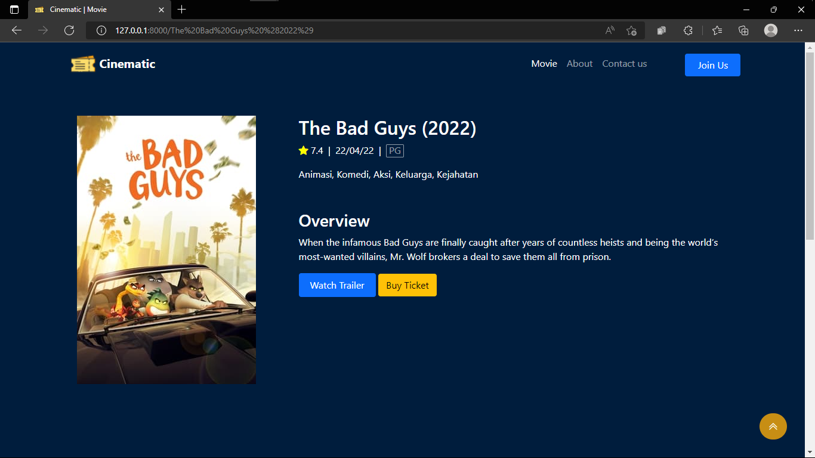This screenshot has width=815, height=458.
Task: Click the browser Back arrow
Action: (x=17, y=30)
